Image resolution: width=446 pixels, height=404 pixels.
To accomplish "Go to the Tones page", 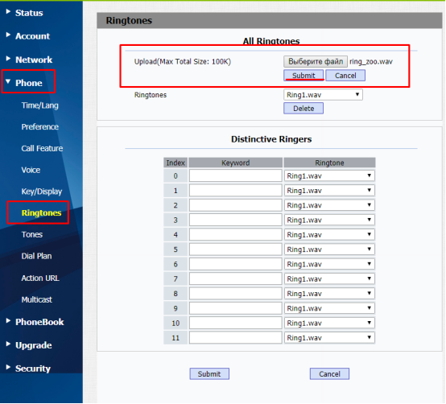I will [x=32, y=234].
